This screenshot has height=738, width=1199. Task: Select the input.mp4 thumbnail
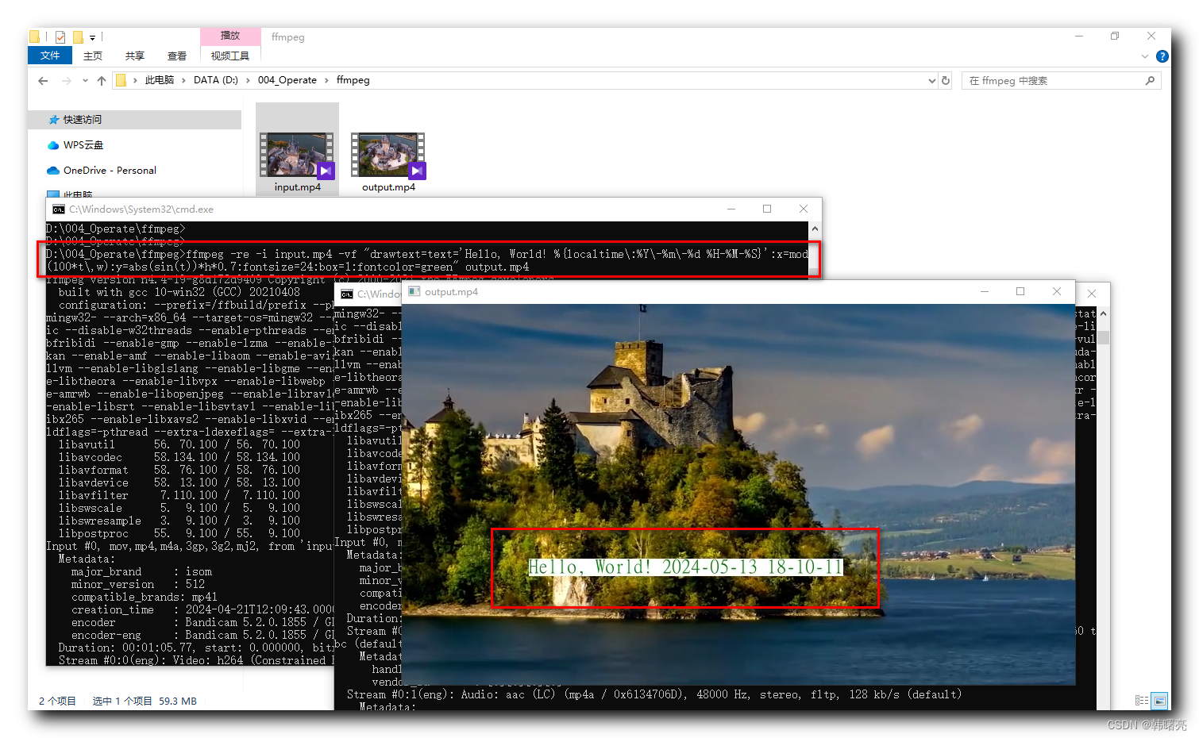point(297,151)
